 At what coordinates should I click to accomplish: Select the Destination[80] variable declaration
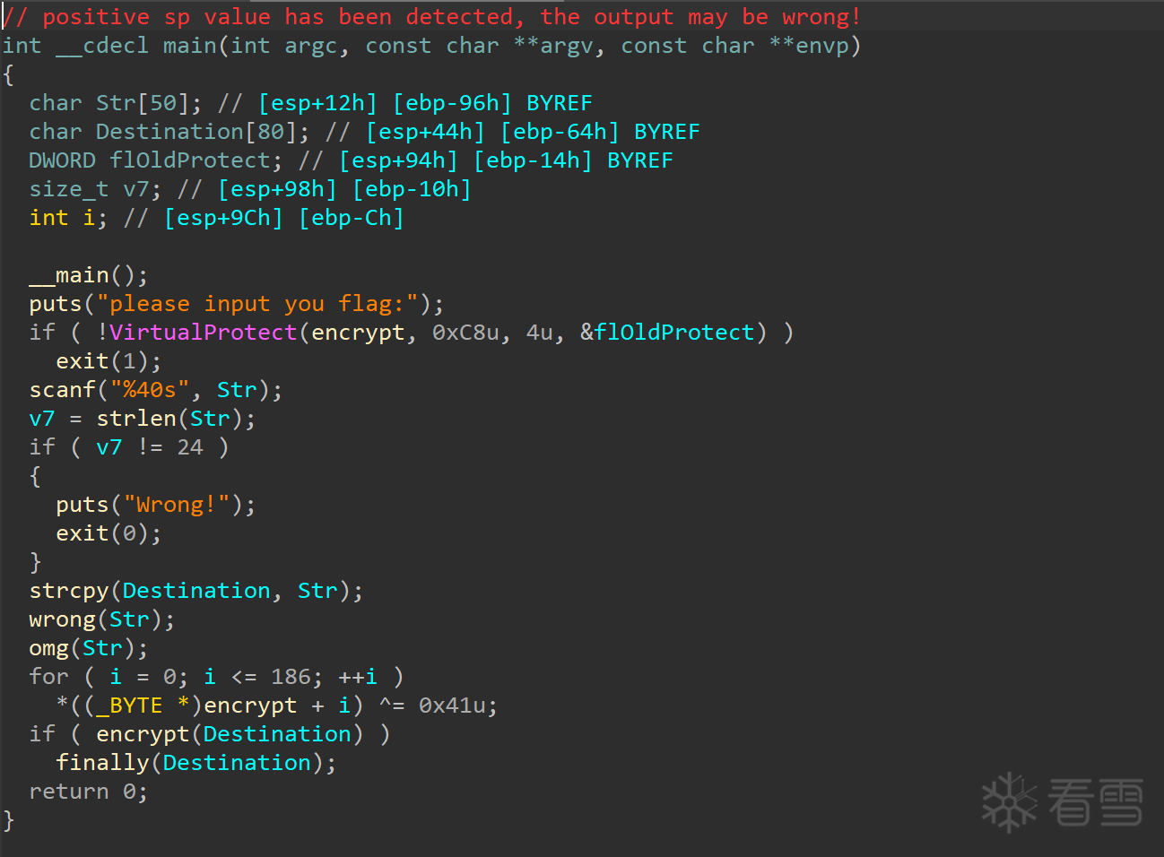[x=169, y=132]
